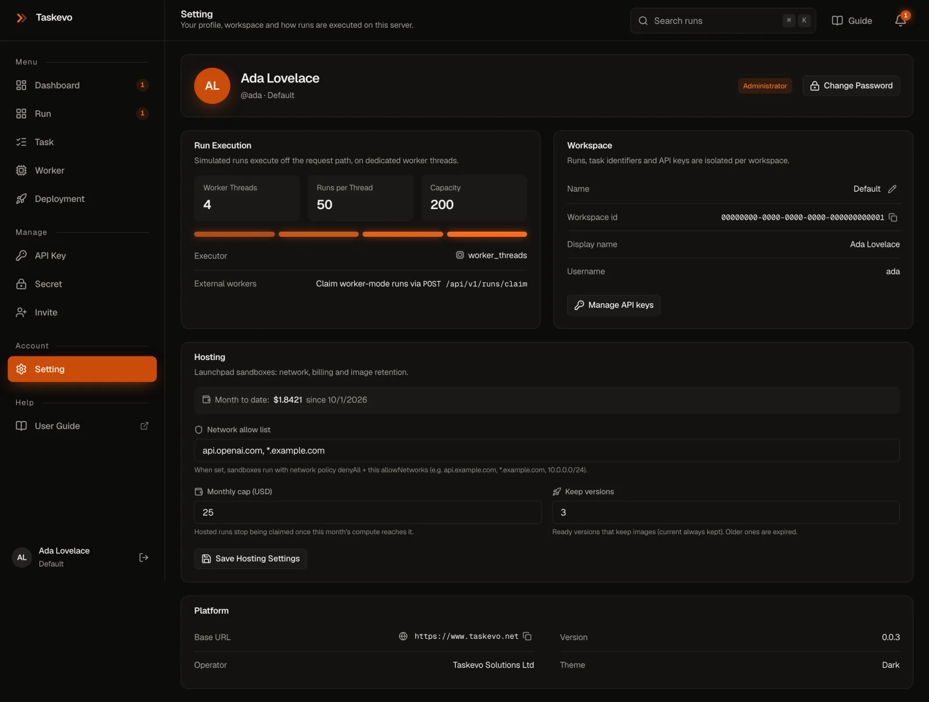Click the Worker Threads 4 card
The height and width of the screenshot is (702, 929).
(x=247, y=198)
